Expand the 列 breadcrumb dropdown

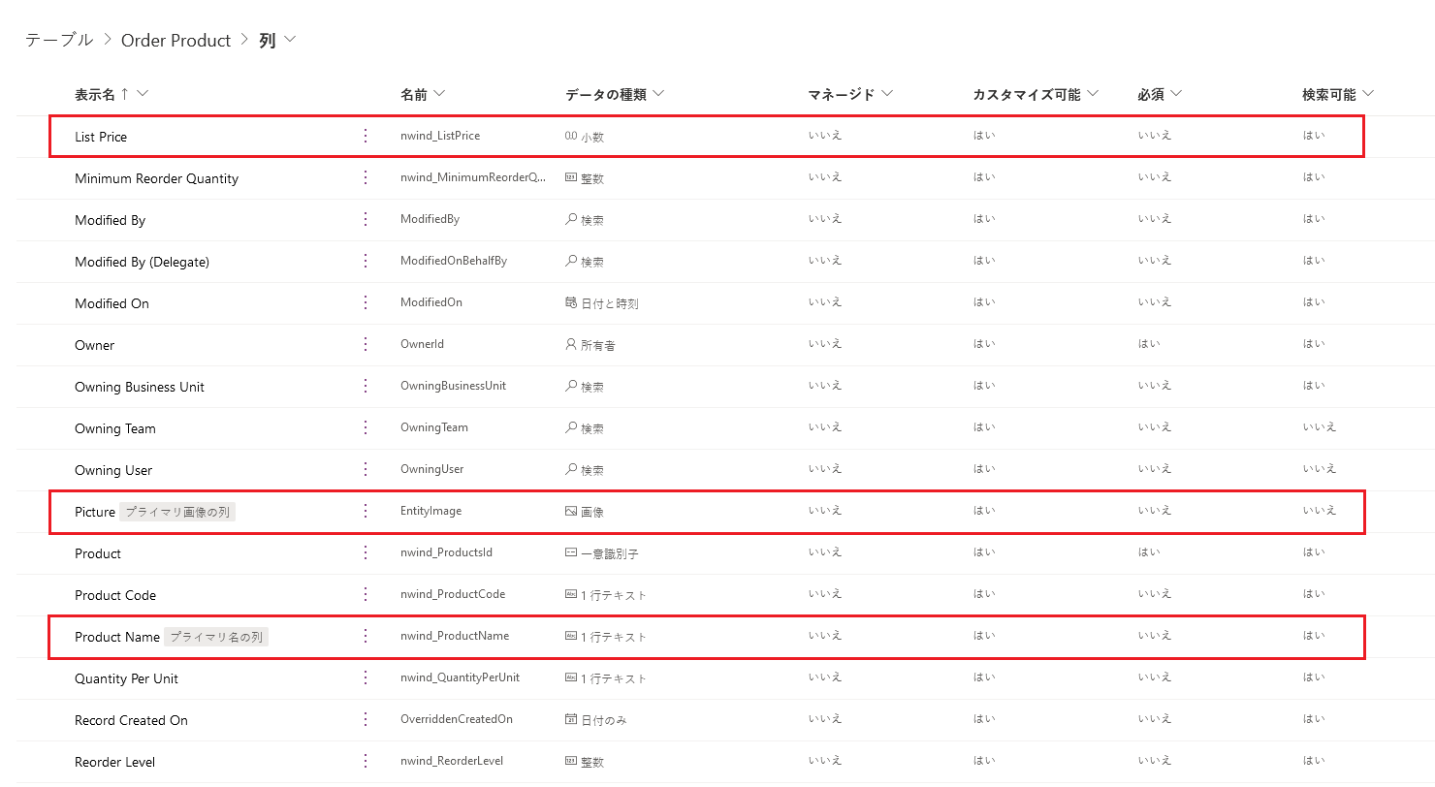(x=289, y=40)
